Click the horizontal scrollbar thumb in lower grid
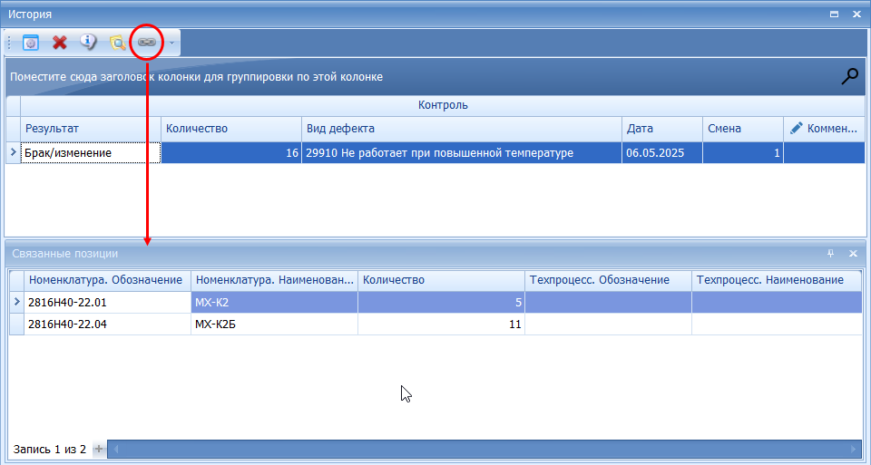Image resolution: width=871 pixels, height=465 pixels. click(484, 449)
